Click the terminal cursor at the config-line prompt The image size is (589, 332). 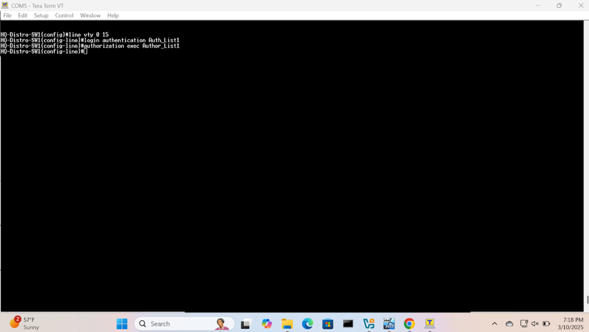coord(86,51)
